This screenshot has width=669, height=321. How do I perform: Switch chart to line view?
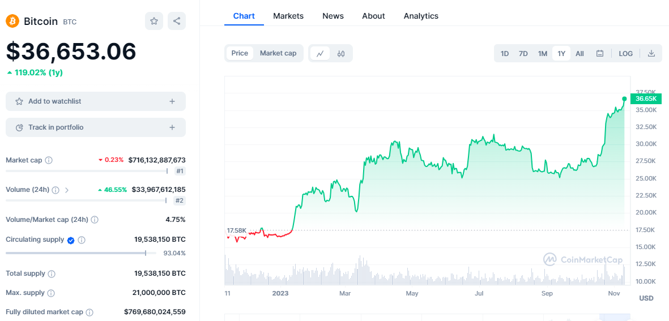pyautogui.click(x=320, y=53)
